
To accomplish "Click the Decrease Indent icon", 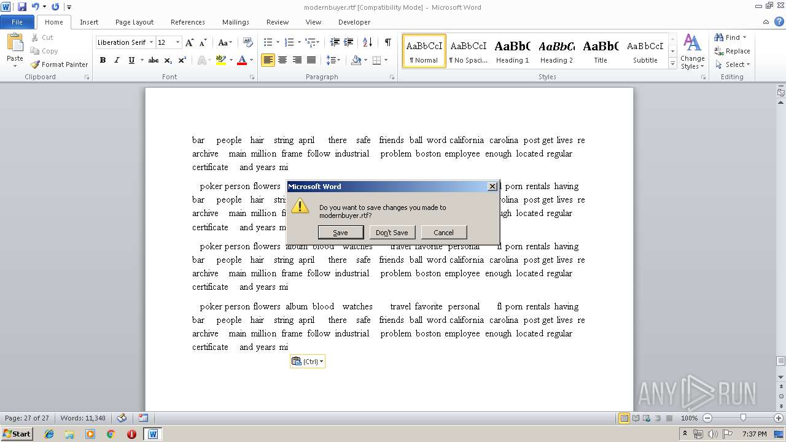I will (x=335, y=42).
